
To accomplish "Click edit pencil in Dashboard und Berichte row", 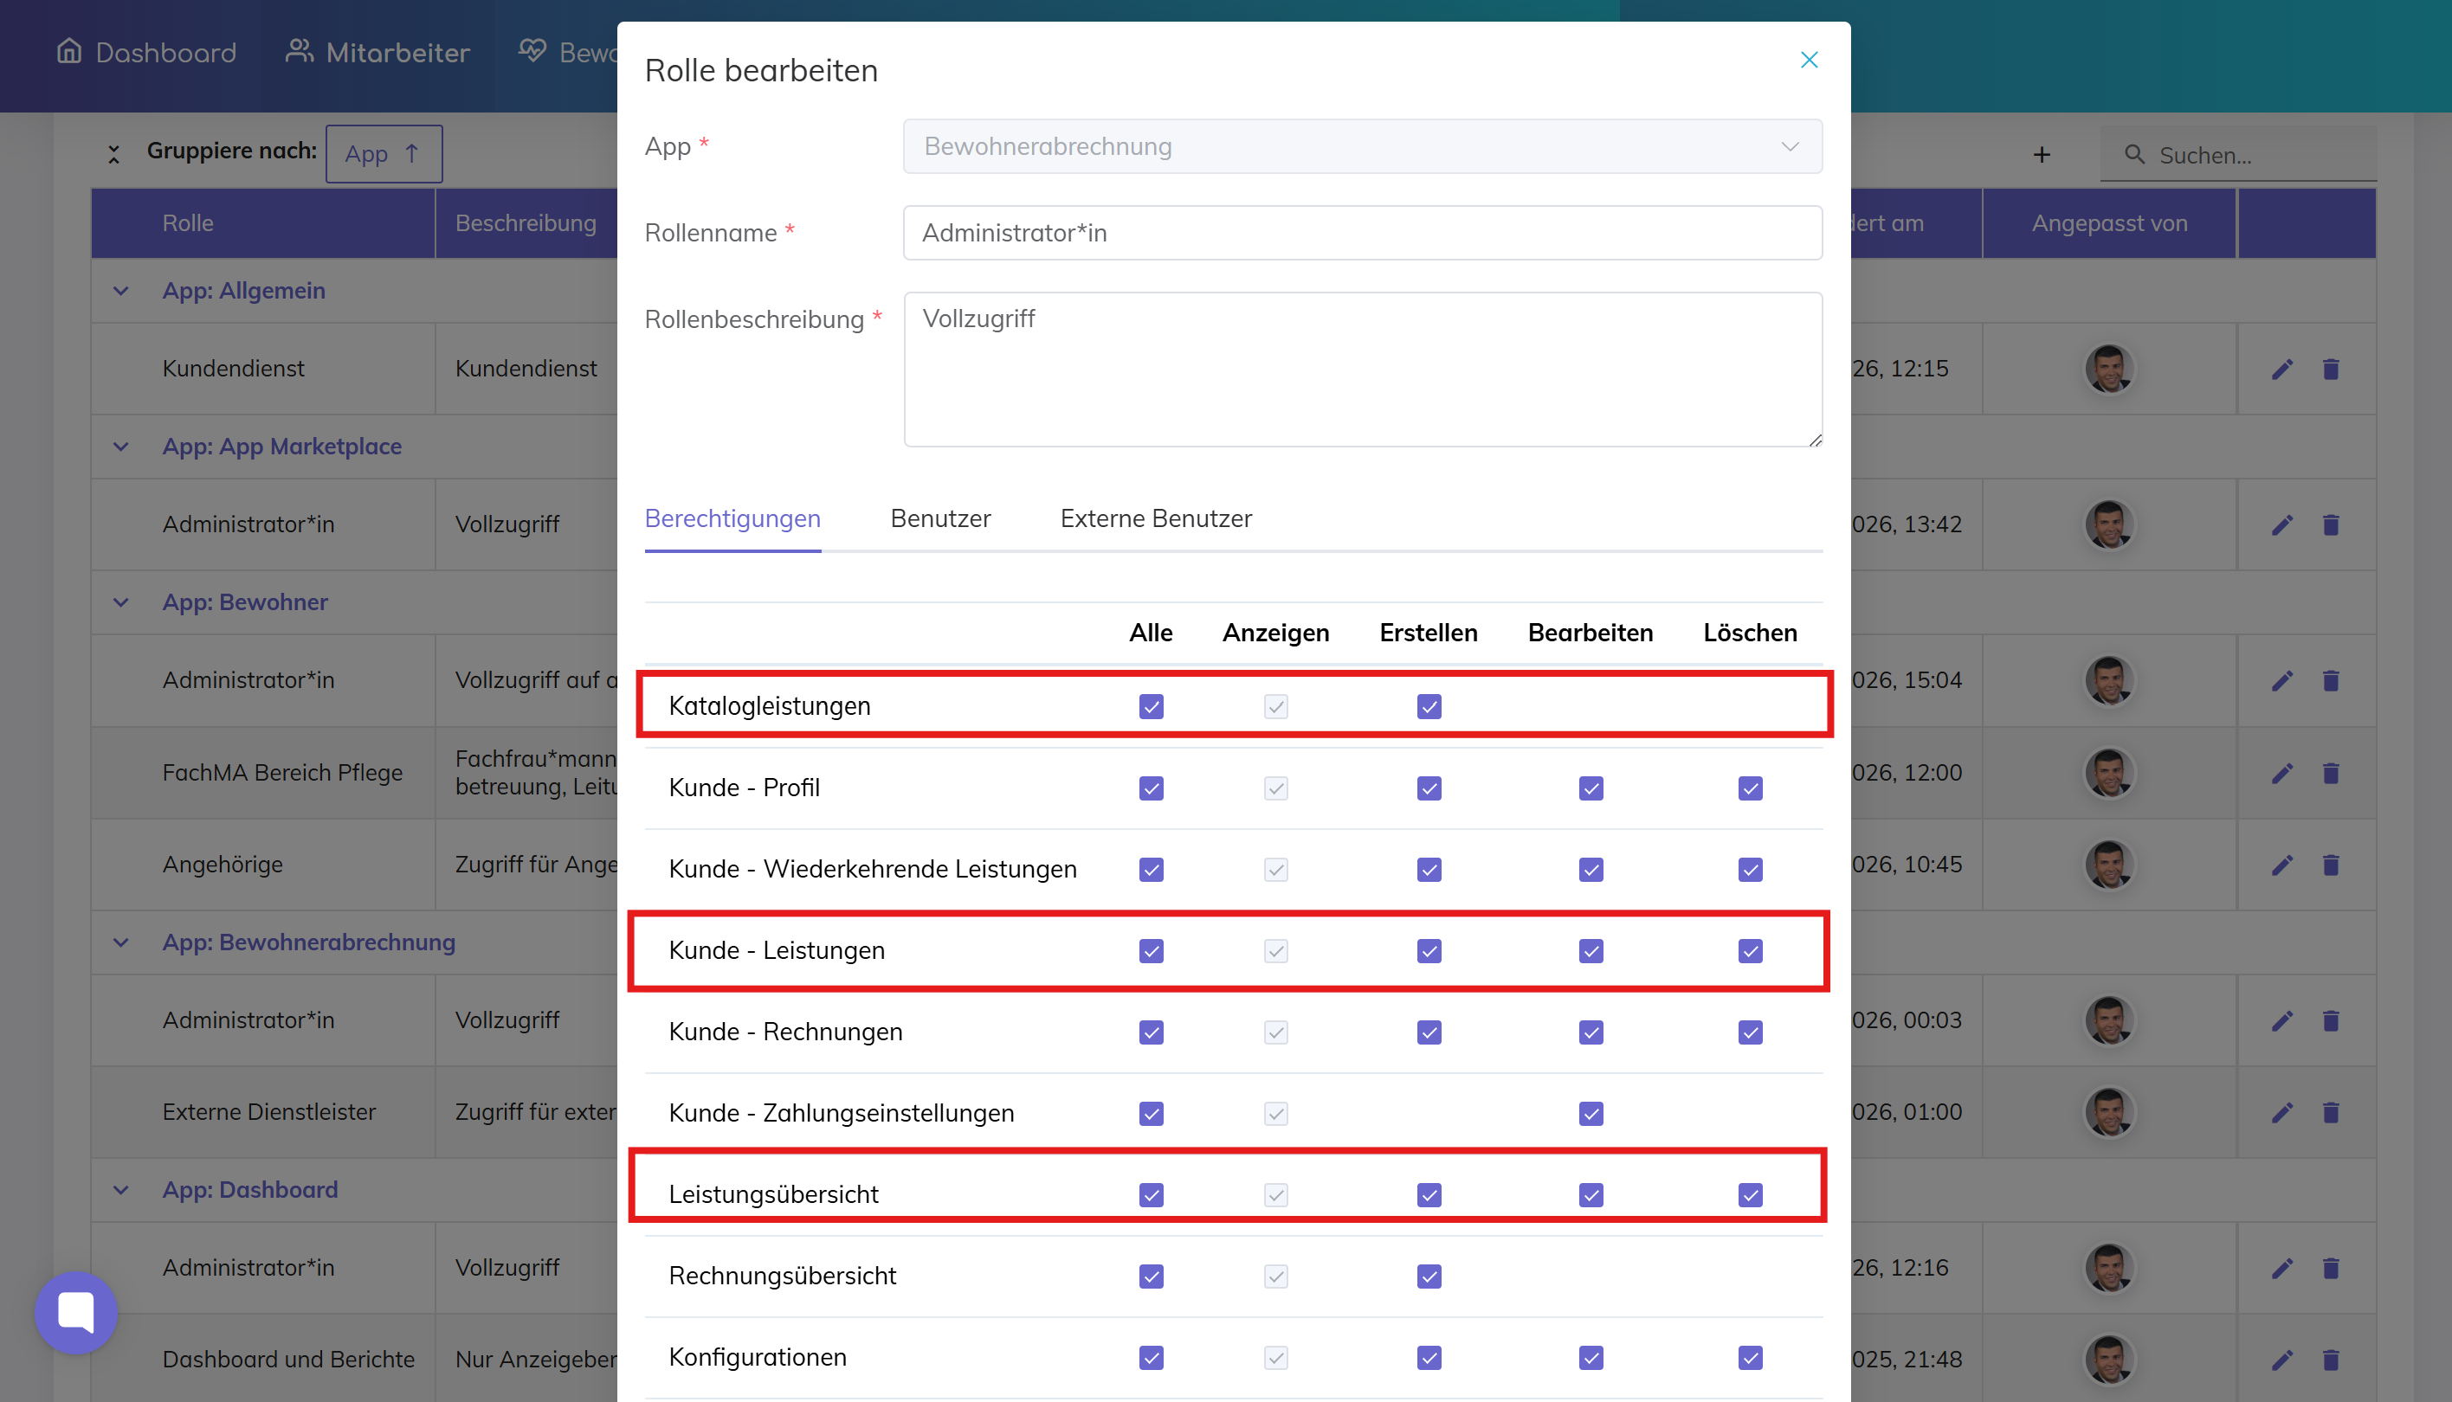I will tap(2281, 1359).
